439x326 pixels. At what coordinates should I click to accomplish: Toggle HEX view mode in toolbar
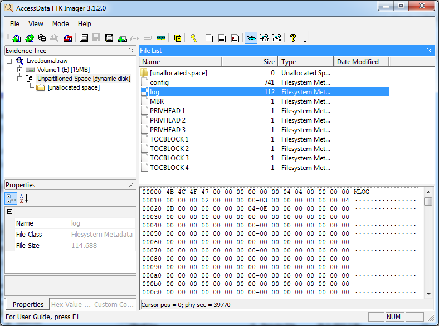coord(277,38)
